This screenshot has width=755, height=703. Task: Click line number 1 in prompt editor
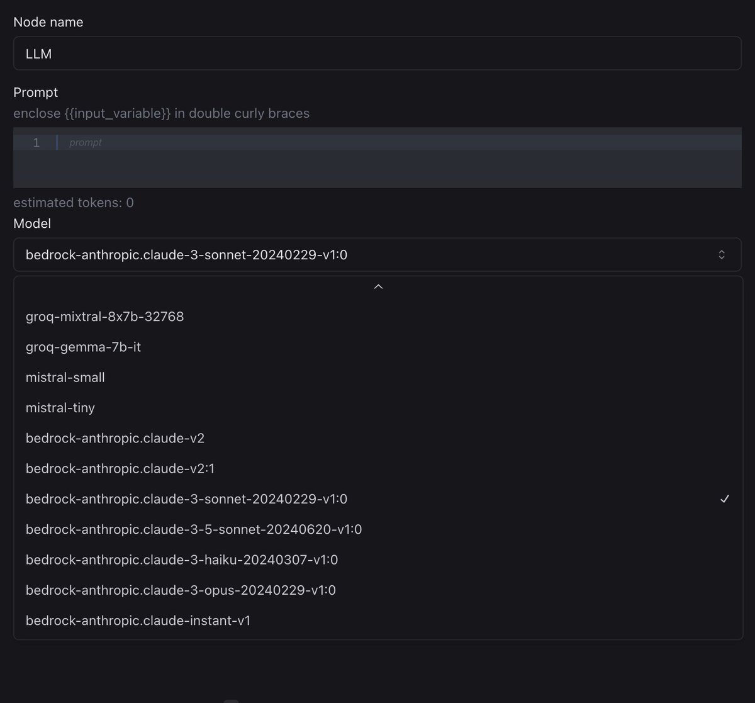click(x=36, y=143)
